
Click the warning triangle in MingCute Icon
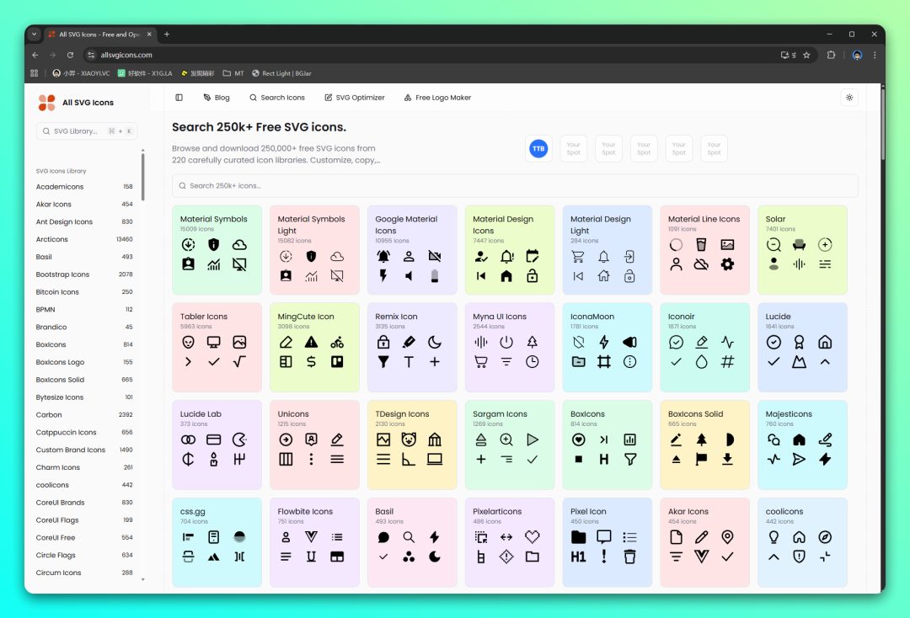point(312,342)
